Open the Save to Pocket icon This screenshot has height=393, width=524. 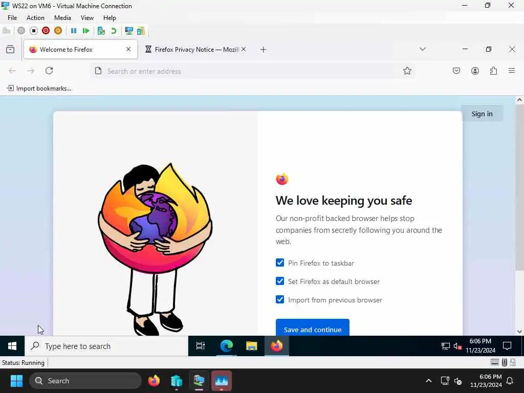click(x=456, y=71)
